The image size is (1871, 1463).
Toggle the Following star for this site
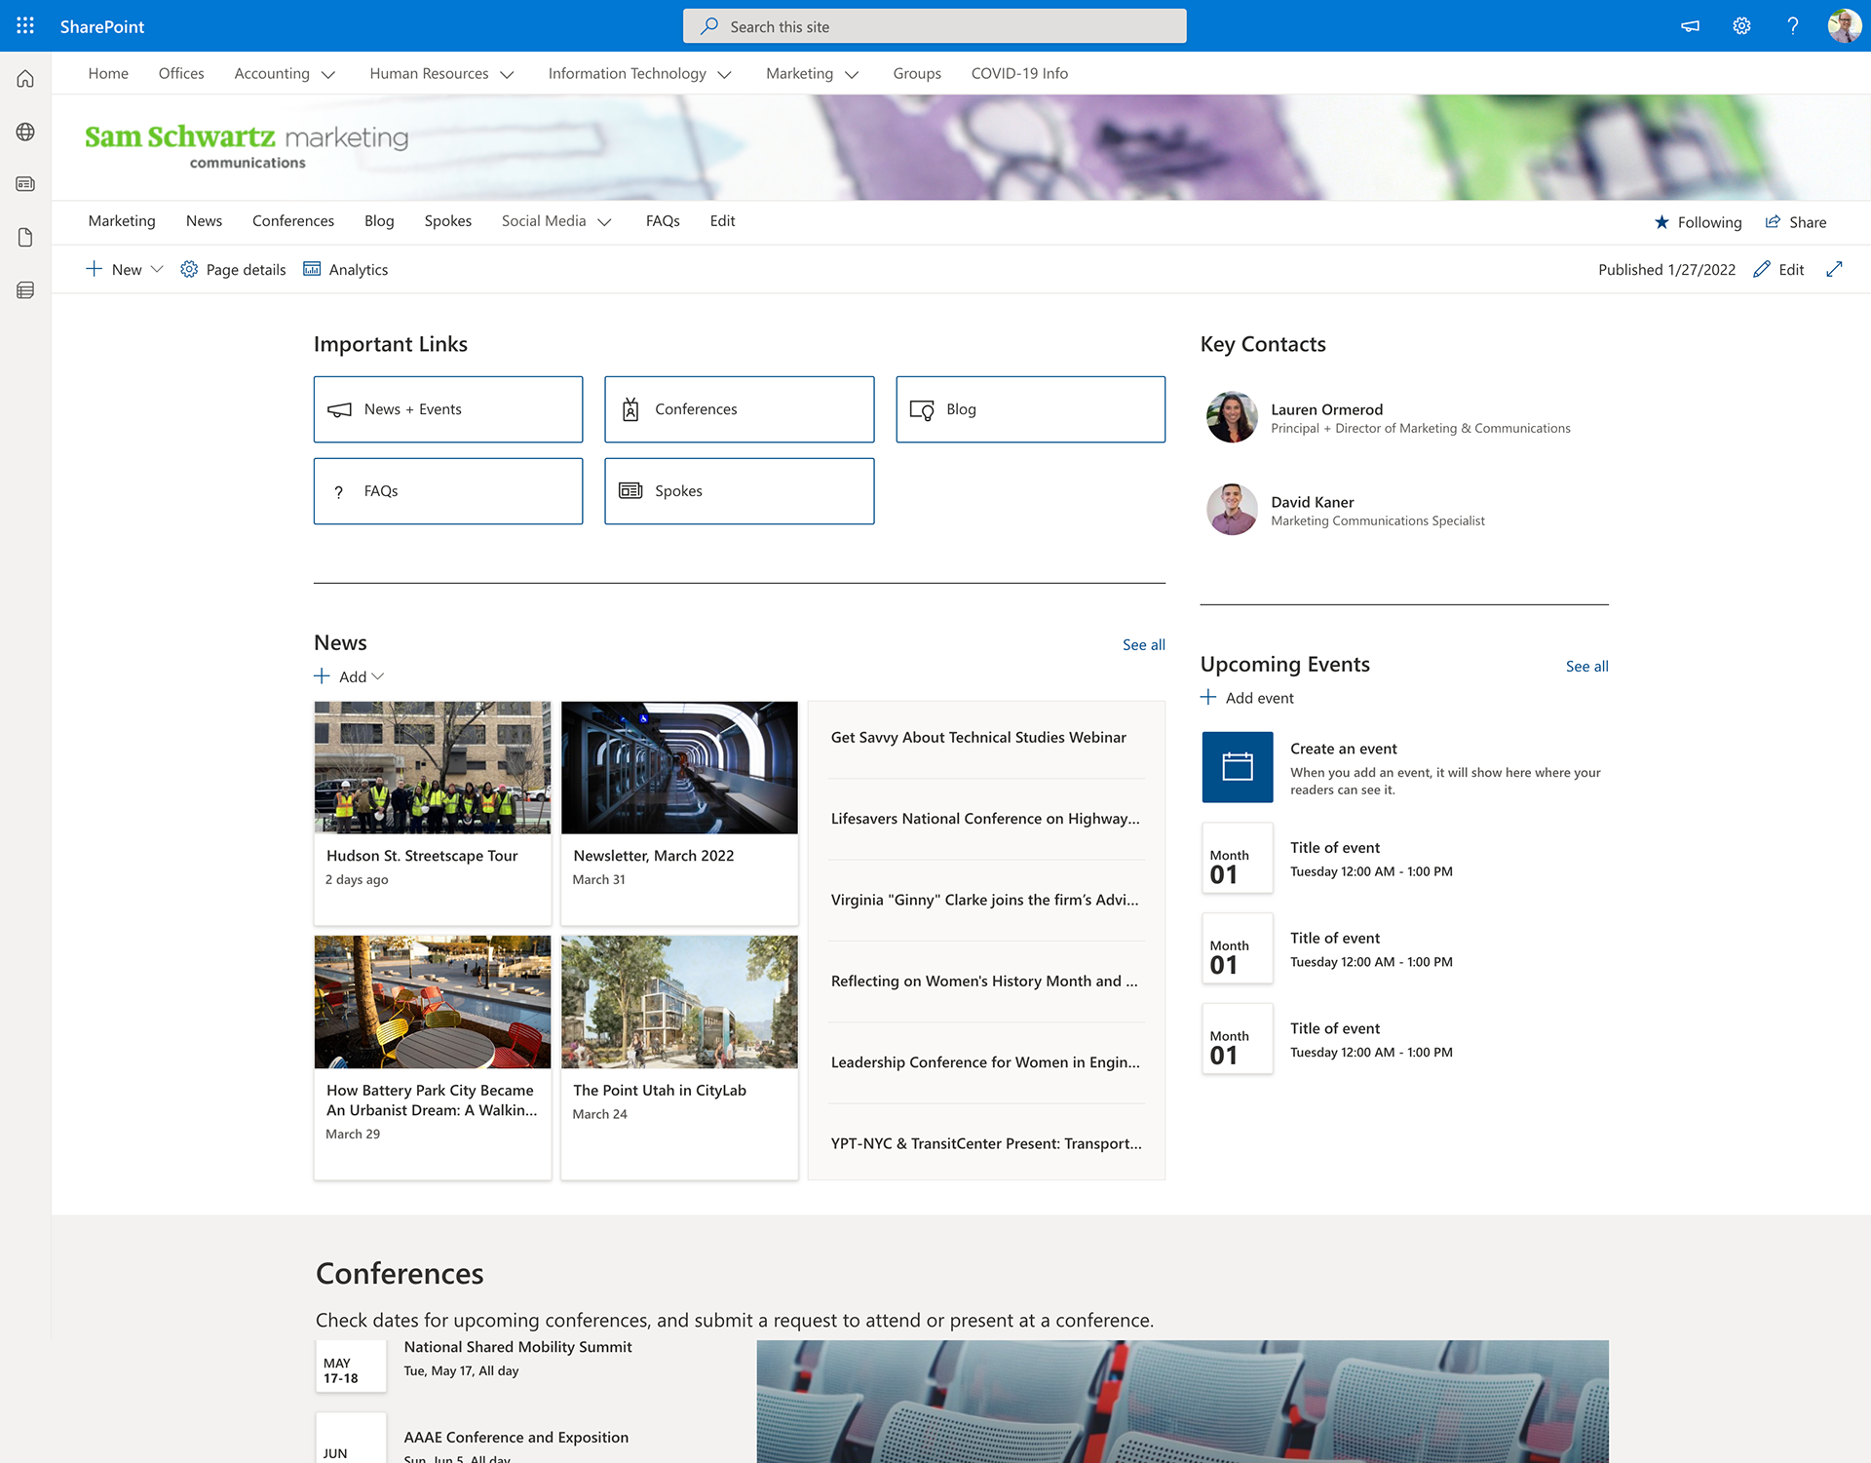1698,222
